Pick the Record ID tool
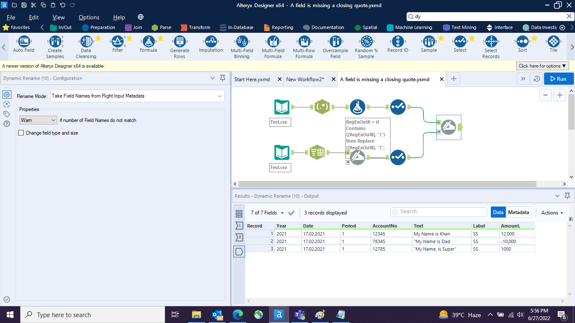 tap(397, 42)
